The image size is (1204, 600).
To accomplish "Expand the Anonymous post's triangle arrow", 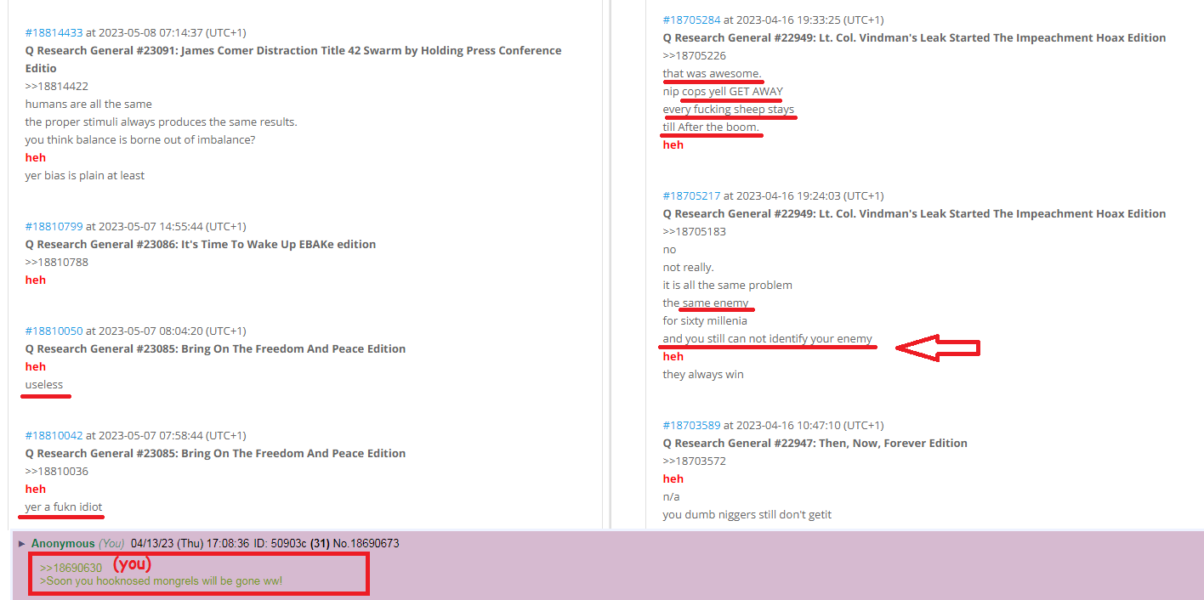I will (21, 544).
